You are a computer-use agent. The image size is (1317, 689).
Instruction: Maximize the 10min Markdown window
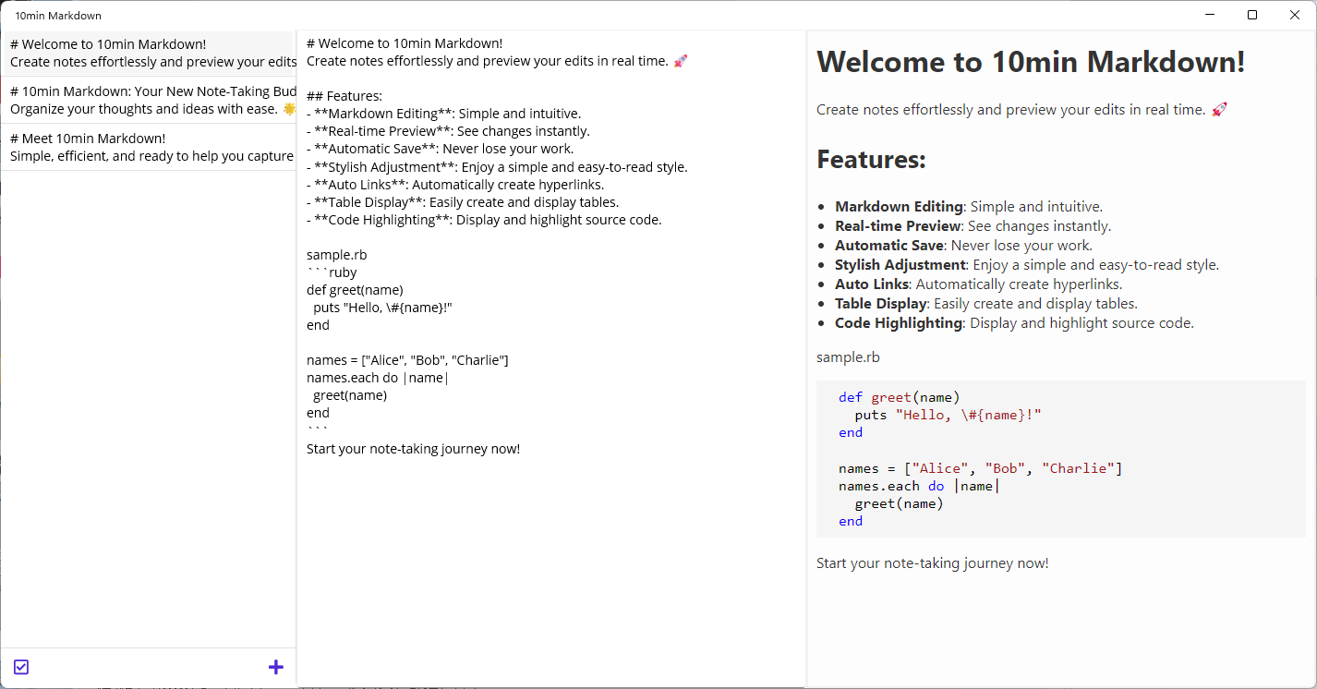click(1252, 15)
